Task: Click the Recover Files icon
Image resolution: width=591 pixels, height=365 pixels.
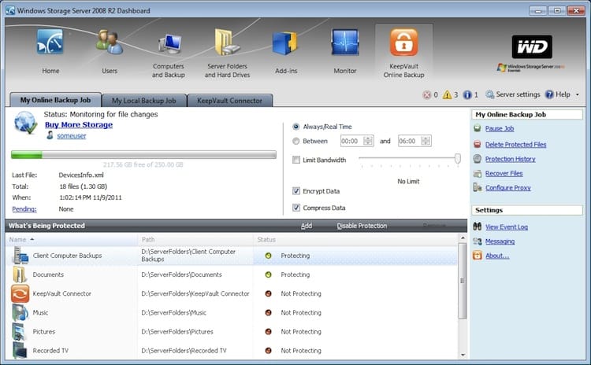Action: pos(478,174)
